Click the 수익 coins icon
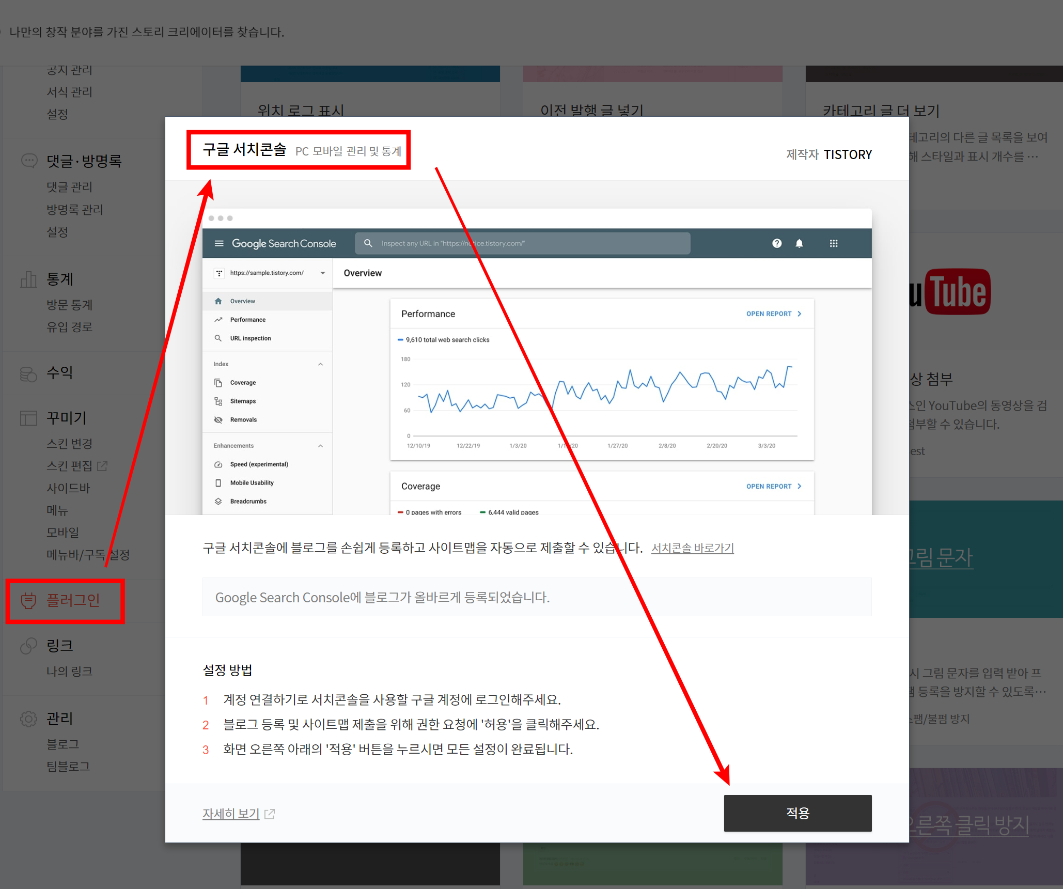 pyautogui.click(x=28, y=373)
